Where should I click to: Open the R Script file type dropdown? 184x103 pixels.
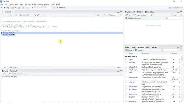coord(119,67)
